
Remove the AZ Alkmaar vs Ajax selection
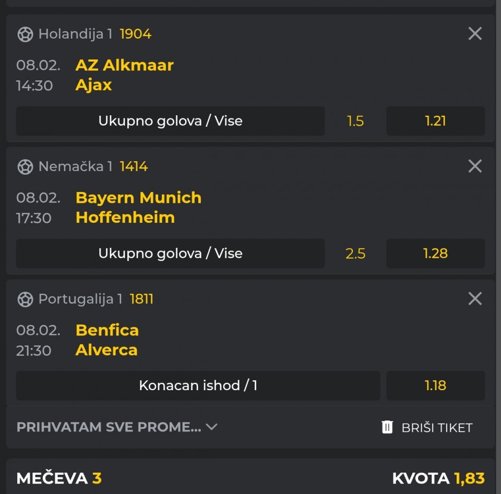(x=475, y=34)
